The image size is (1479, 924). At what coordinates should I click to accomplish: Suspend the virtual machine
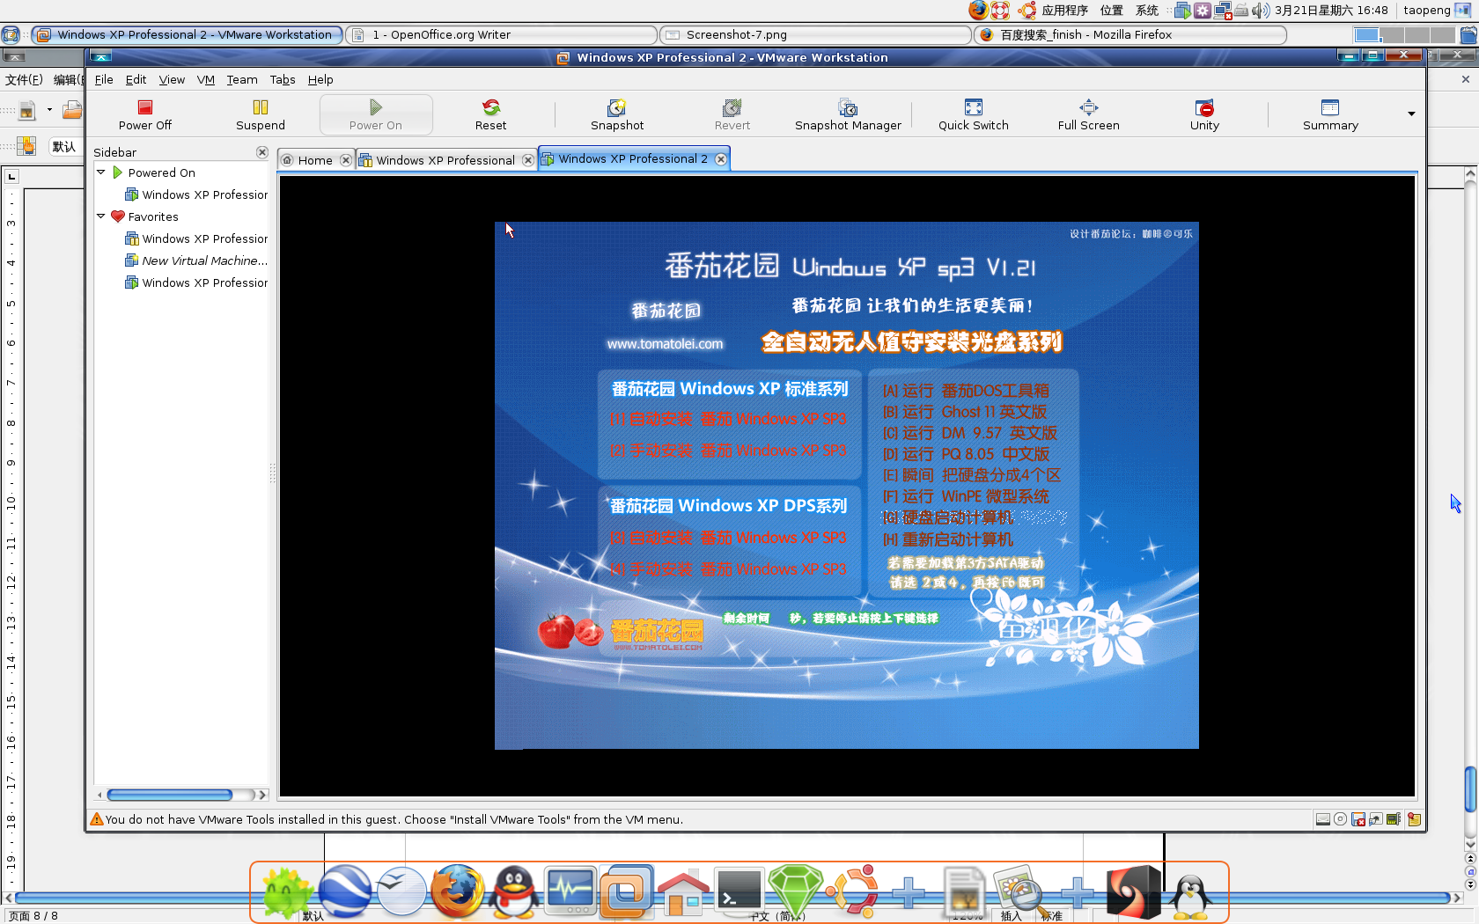tap(260, 115)
